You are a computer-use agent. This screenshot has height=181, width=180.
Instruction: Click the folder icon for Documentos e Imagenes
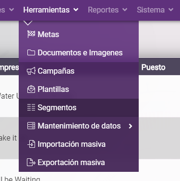(31, 52)
